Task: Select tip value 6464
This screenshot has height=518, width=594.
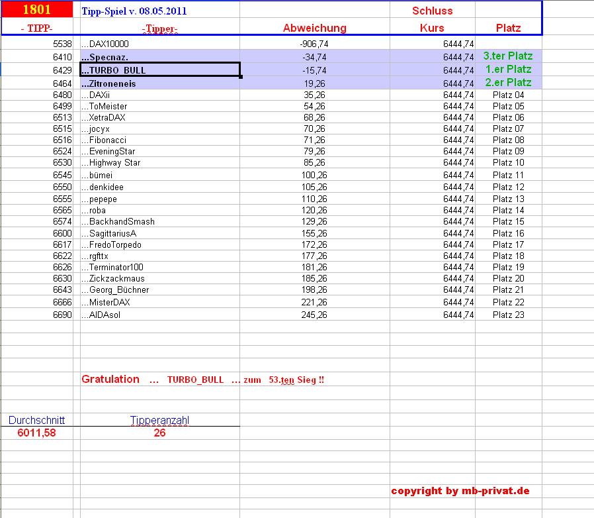Action: tap(62, 83)
